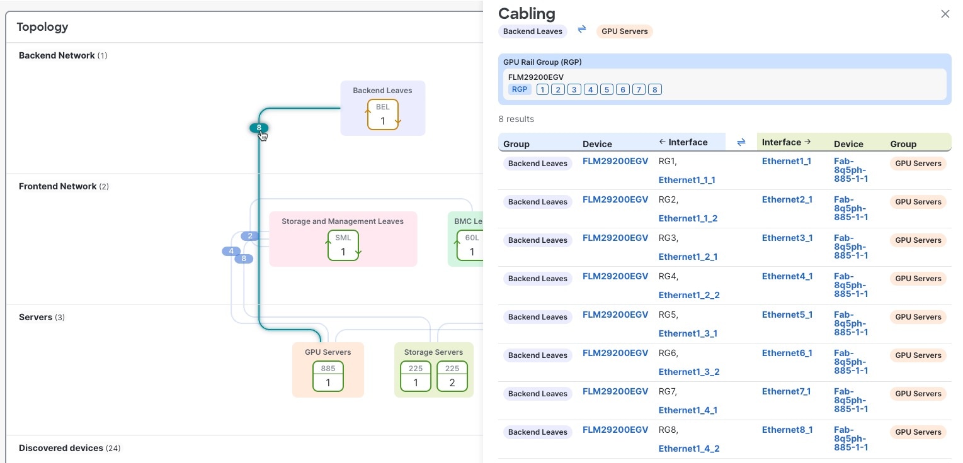
Task: Click the teal "8" link badge near Backend Leaves
Action: (x=258, y=128)
